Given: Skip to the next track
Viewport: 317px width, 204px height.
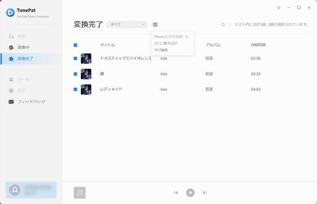Looking at the screenshot, I should (205, 193).
